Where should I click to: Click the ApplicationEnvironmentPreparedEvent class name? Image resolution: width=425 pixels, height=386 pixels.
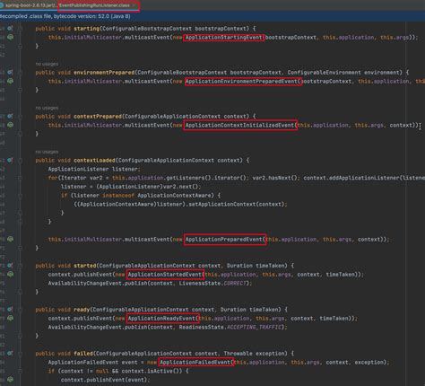click(242, 82)
